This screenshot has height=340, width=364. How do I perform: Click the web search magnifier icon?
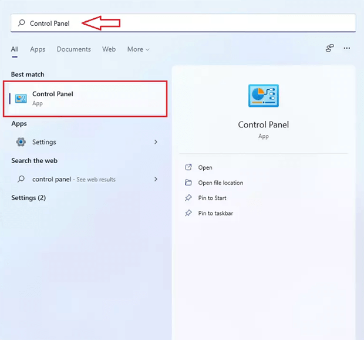point(21,179)
